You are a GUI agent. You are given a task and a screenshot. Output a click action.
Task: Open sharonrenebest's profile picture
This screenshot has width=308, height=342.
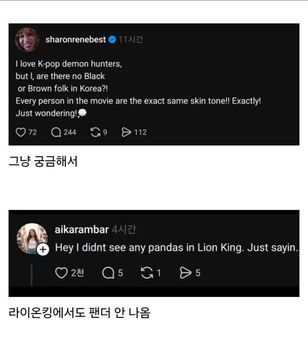coord(27,39)
